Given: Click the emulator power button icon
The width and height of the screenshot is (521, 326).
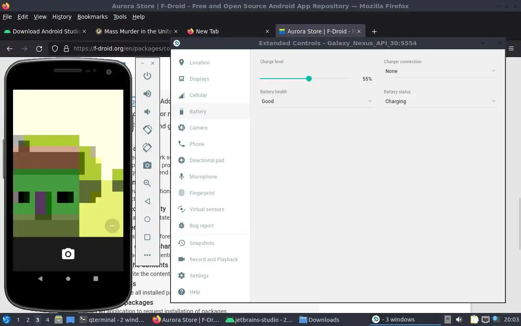Looking at the screenshot, I should [x=147, y=76].
